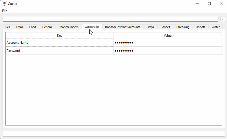Switch to the Simplii tab
Screen dimensions: 227x139
point(150,27)
